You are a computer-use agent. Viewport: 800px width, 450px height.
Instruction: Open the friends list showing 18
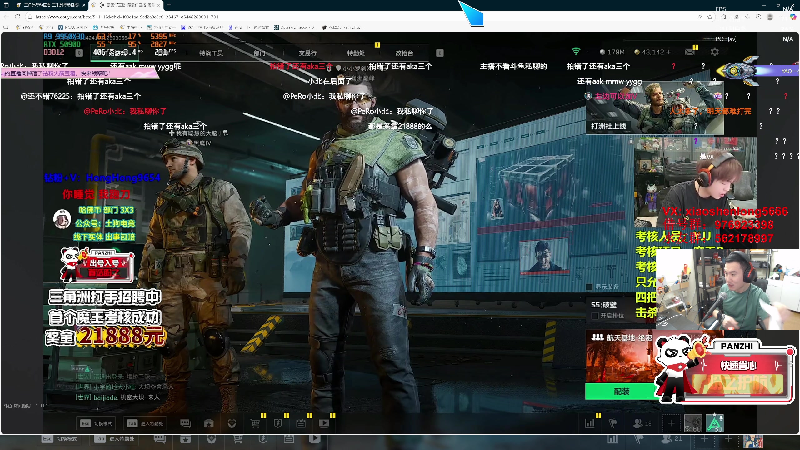click(x=642, y=423)
